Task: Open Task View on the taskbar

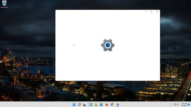Action: coord(85,104)
